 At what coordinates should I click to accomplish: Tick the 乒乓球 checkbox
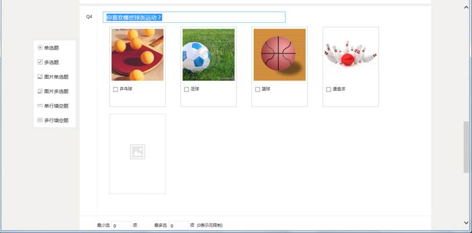pyautogui.click(x=116, y=89)
